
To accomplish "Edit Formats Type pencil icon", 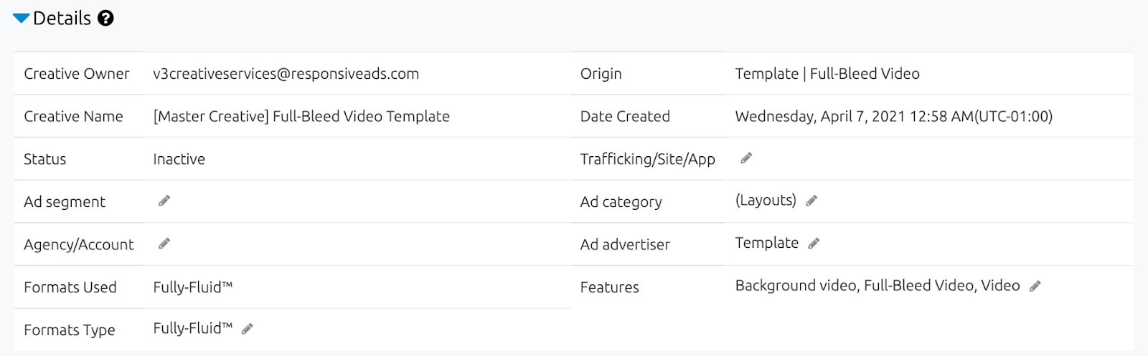I will (248, 329).
